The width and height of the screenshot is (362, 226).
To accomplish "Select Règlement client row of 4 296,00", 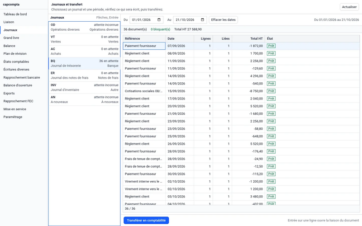I will [x=241, y=76].
